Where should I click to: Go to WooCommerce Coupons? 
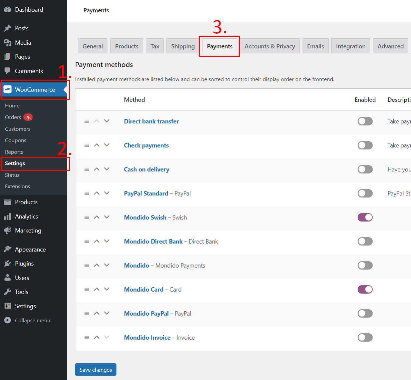(x=16, y=140)
